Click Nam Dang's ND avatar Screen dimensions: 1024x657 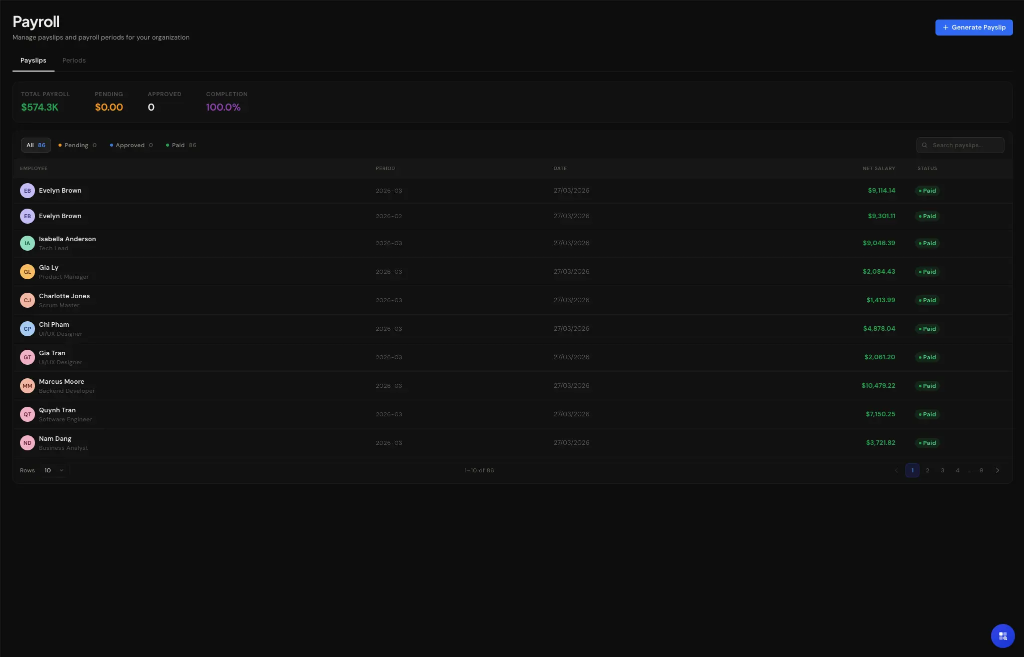click(28, 443)
